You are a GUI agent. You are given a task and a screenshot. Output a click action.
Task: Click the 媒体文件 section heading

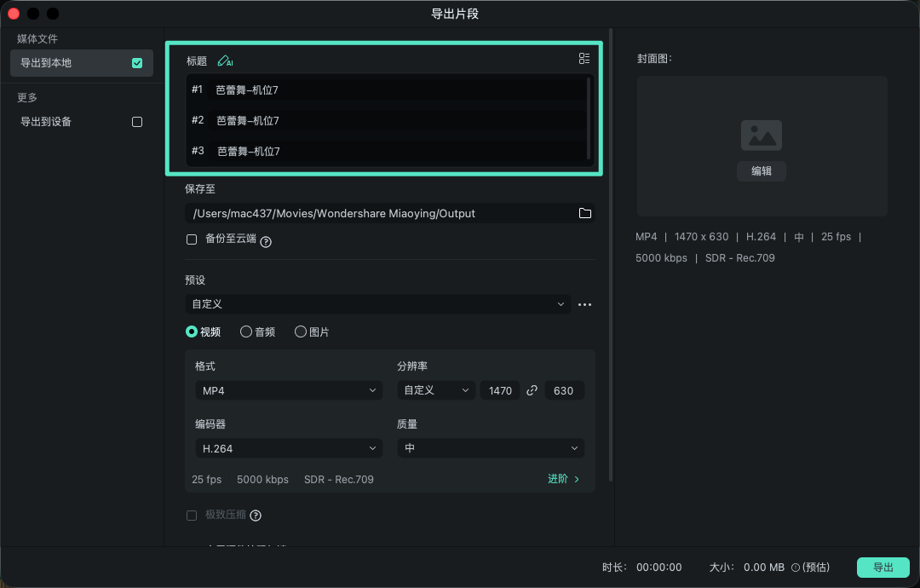click(x=37, y=38)
